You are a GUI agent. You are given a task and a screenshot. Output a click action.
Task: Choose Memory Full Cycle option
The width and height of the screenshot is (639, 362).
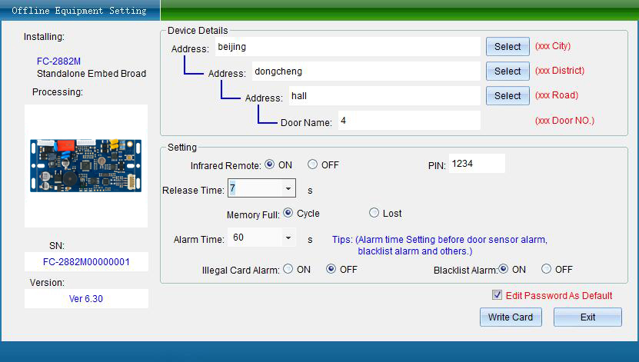point(288,213)
